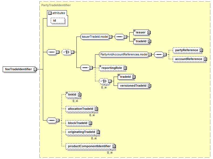This screenshot has width=213, height=159.
Task: Collapse the IssuerTradeId.model group
Action: 111,37
